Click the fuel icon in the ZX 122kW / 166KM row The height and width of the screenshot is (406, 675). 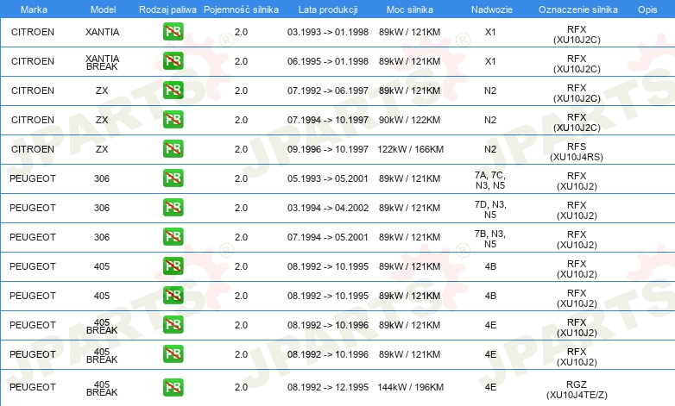click(x=173, y=149)
